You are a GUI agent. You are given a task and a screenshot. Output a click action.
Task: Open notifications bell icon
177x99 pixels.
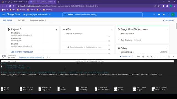[159, 15]
